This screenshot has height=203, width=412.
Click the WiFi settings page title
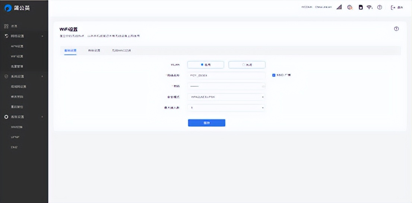pyautogui.click(x=68, y=29)
